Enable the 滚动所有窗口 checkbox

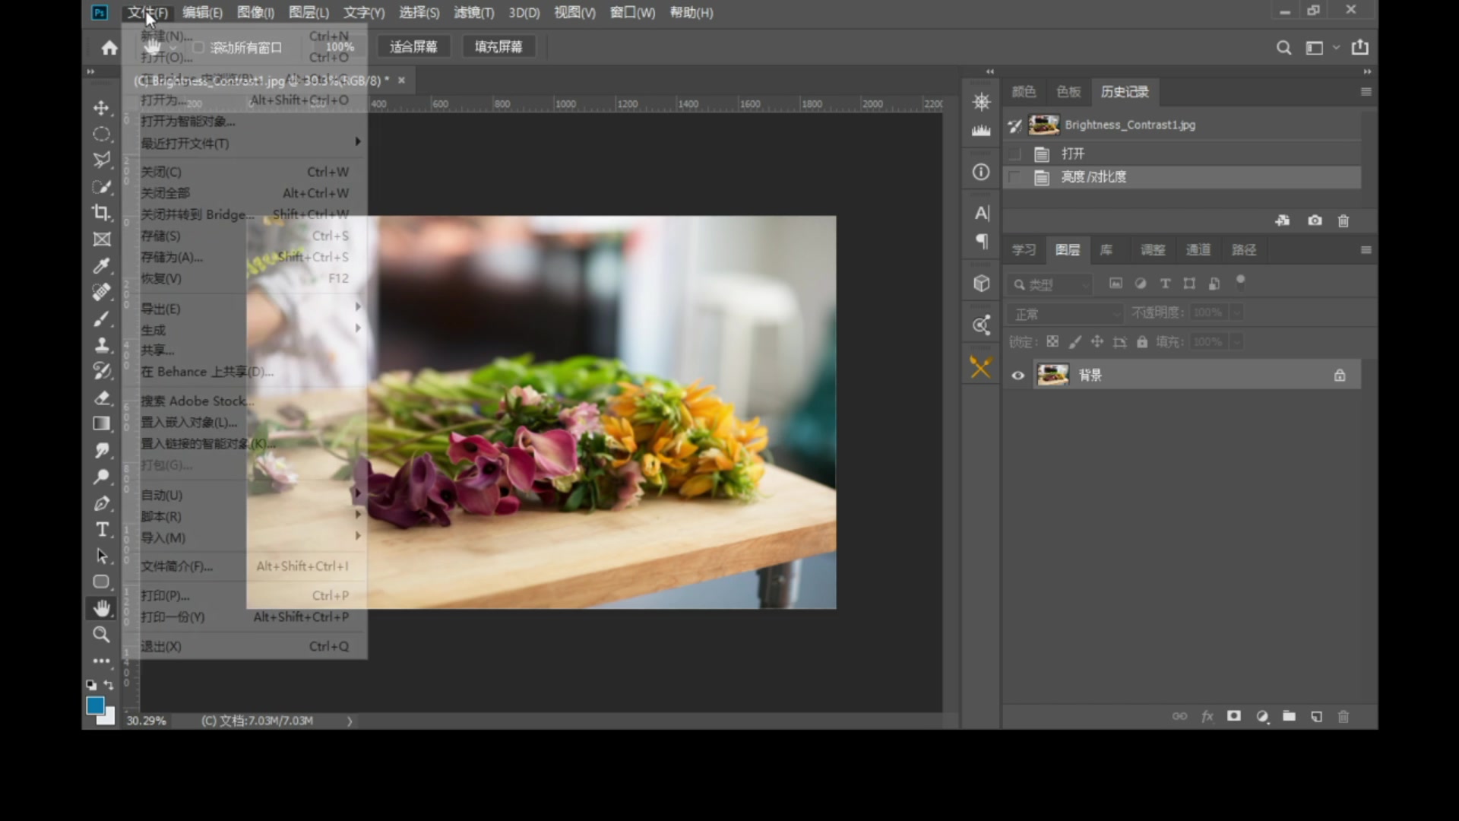tap(198, 48)
